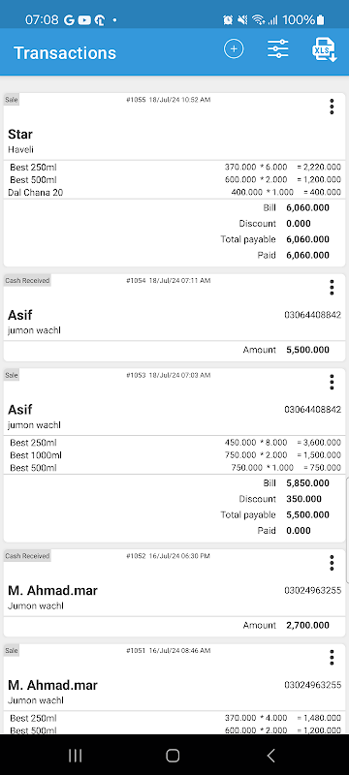Screen dimensions: 349x775
Task: Tap the Best 1000ml line in Asif sale
Action: point(174,454)
